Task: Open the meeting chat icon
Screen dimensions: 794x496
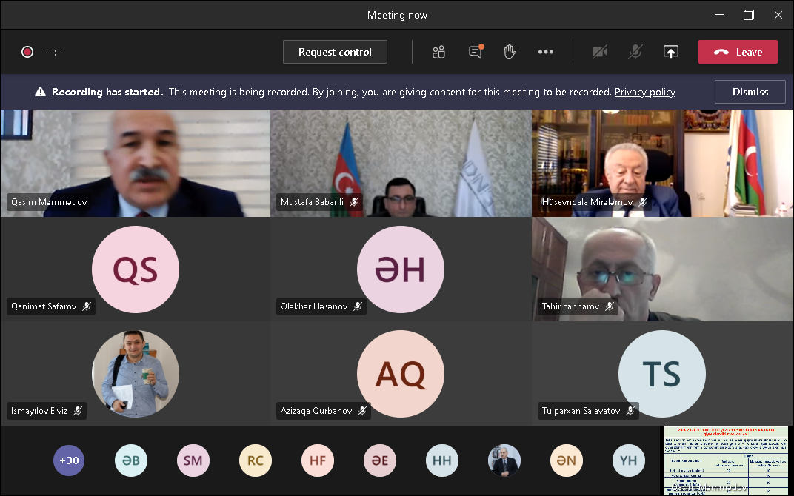Action: [476, 52]
